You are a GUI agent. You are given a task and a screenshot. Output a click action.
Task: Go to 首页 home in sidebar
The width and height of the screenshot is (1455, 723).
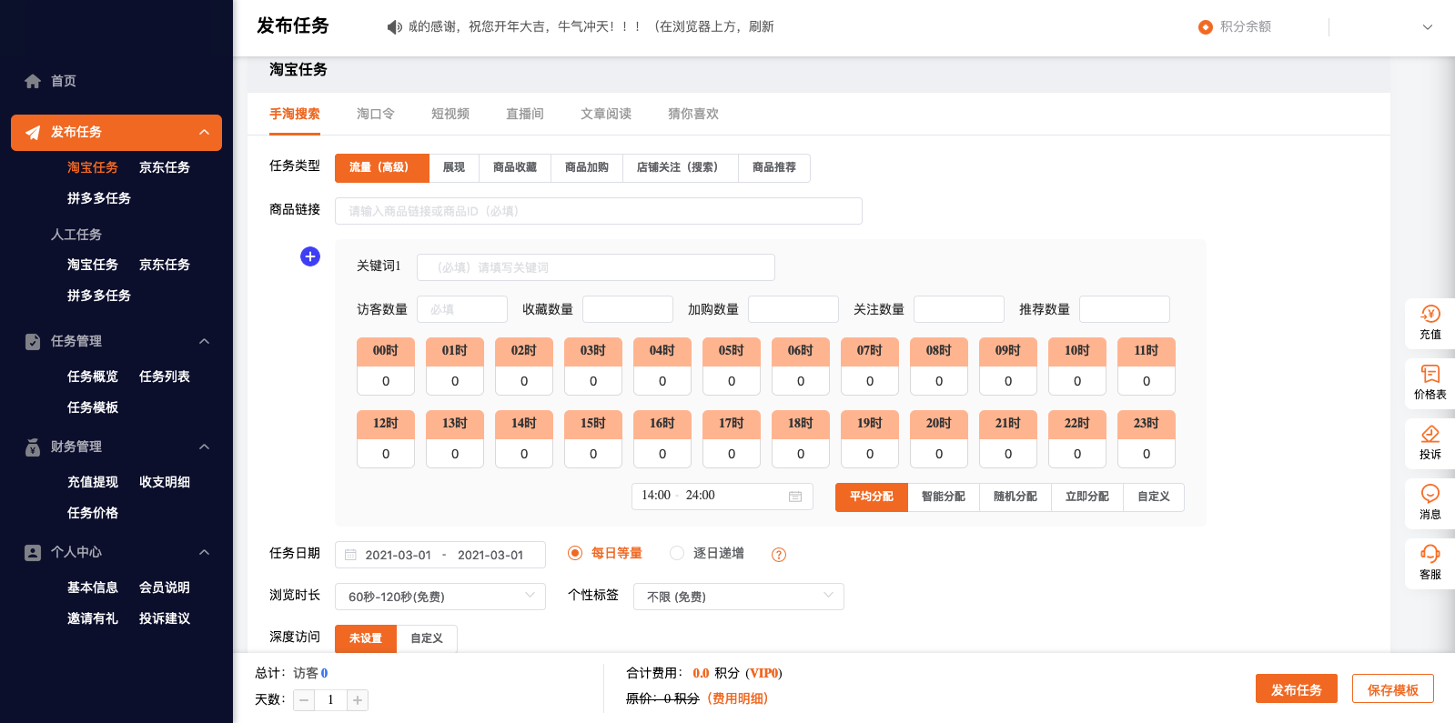63,81
